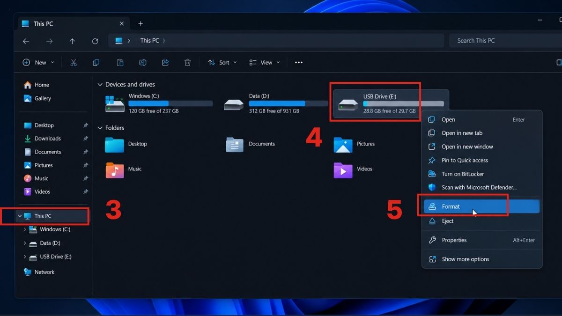Unpin Music using its pin icon
This screenshot has width=562, height=316.
coord(85,178)
